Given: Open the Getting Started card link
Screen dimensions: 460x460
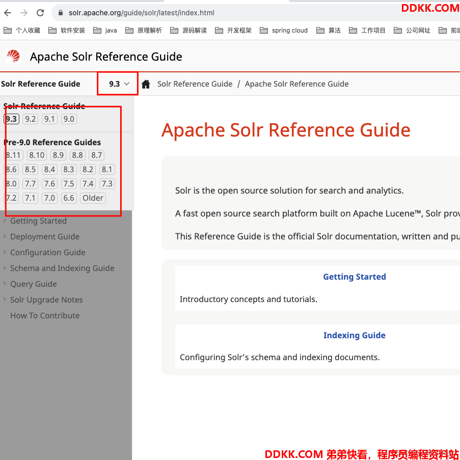Looking at the screenshot, I should click(355, 277).
